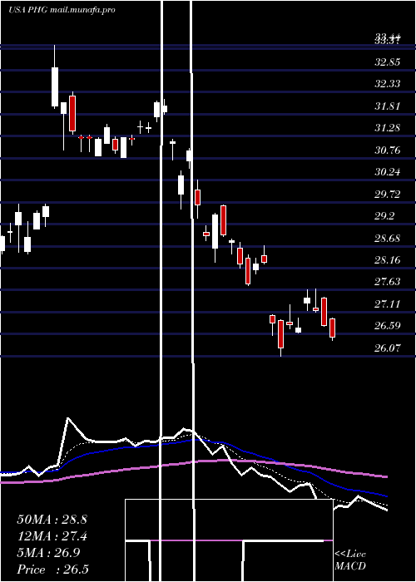This screenshot has height=582, width=416.
Task: Select the 28.16 price axis label
Action: [388, 259]
